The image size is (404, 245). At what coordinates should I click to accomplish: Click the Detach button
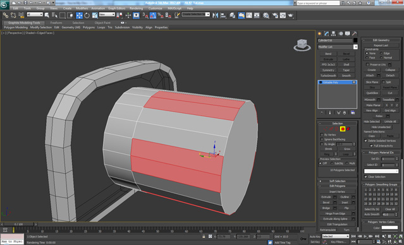(x=390, y=75)
